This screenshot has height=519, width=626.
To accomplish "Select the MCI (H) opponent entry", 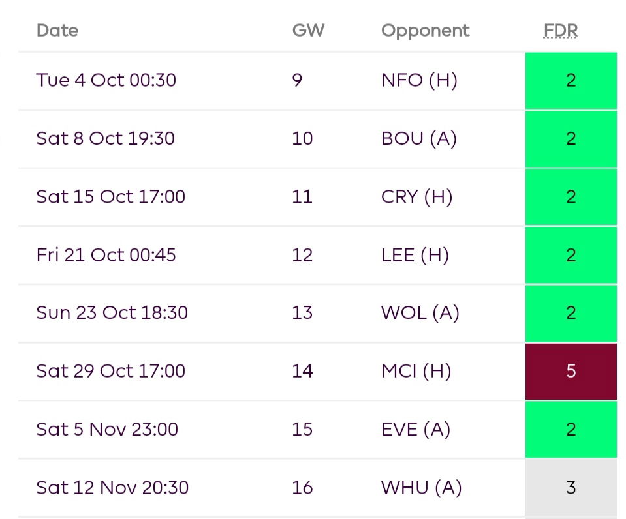I will pos(417,371).
